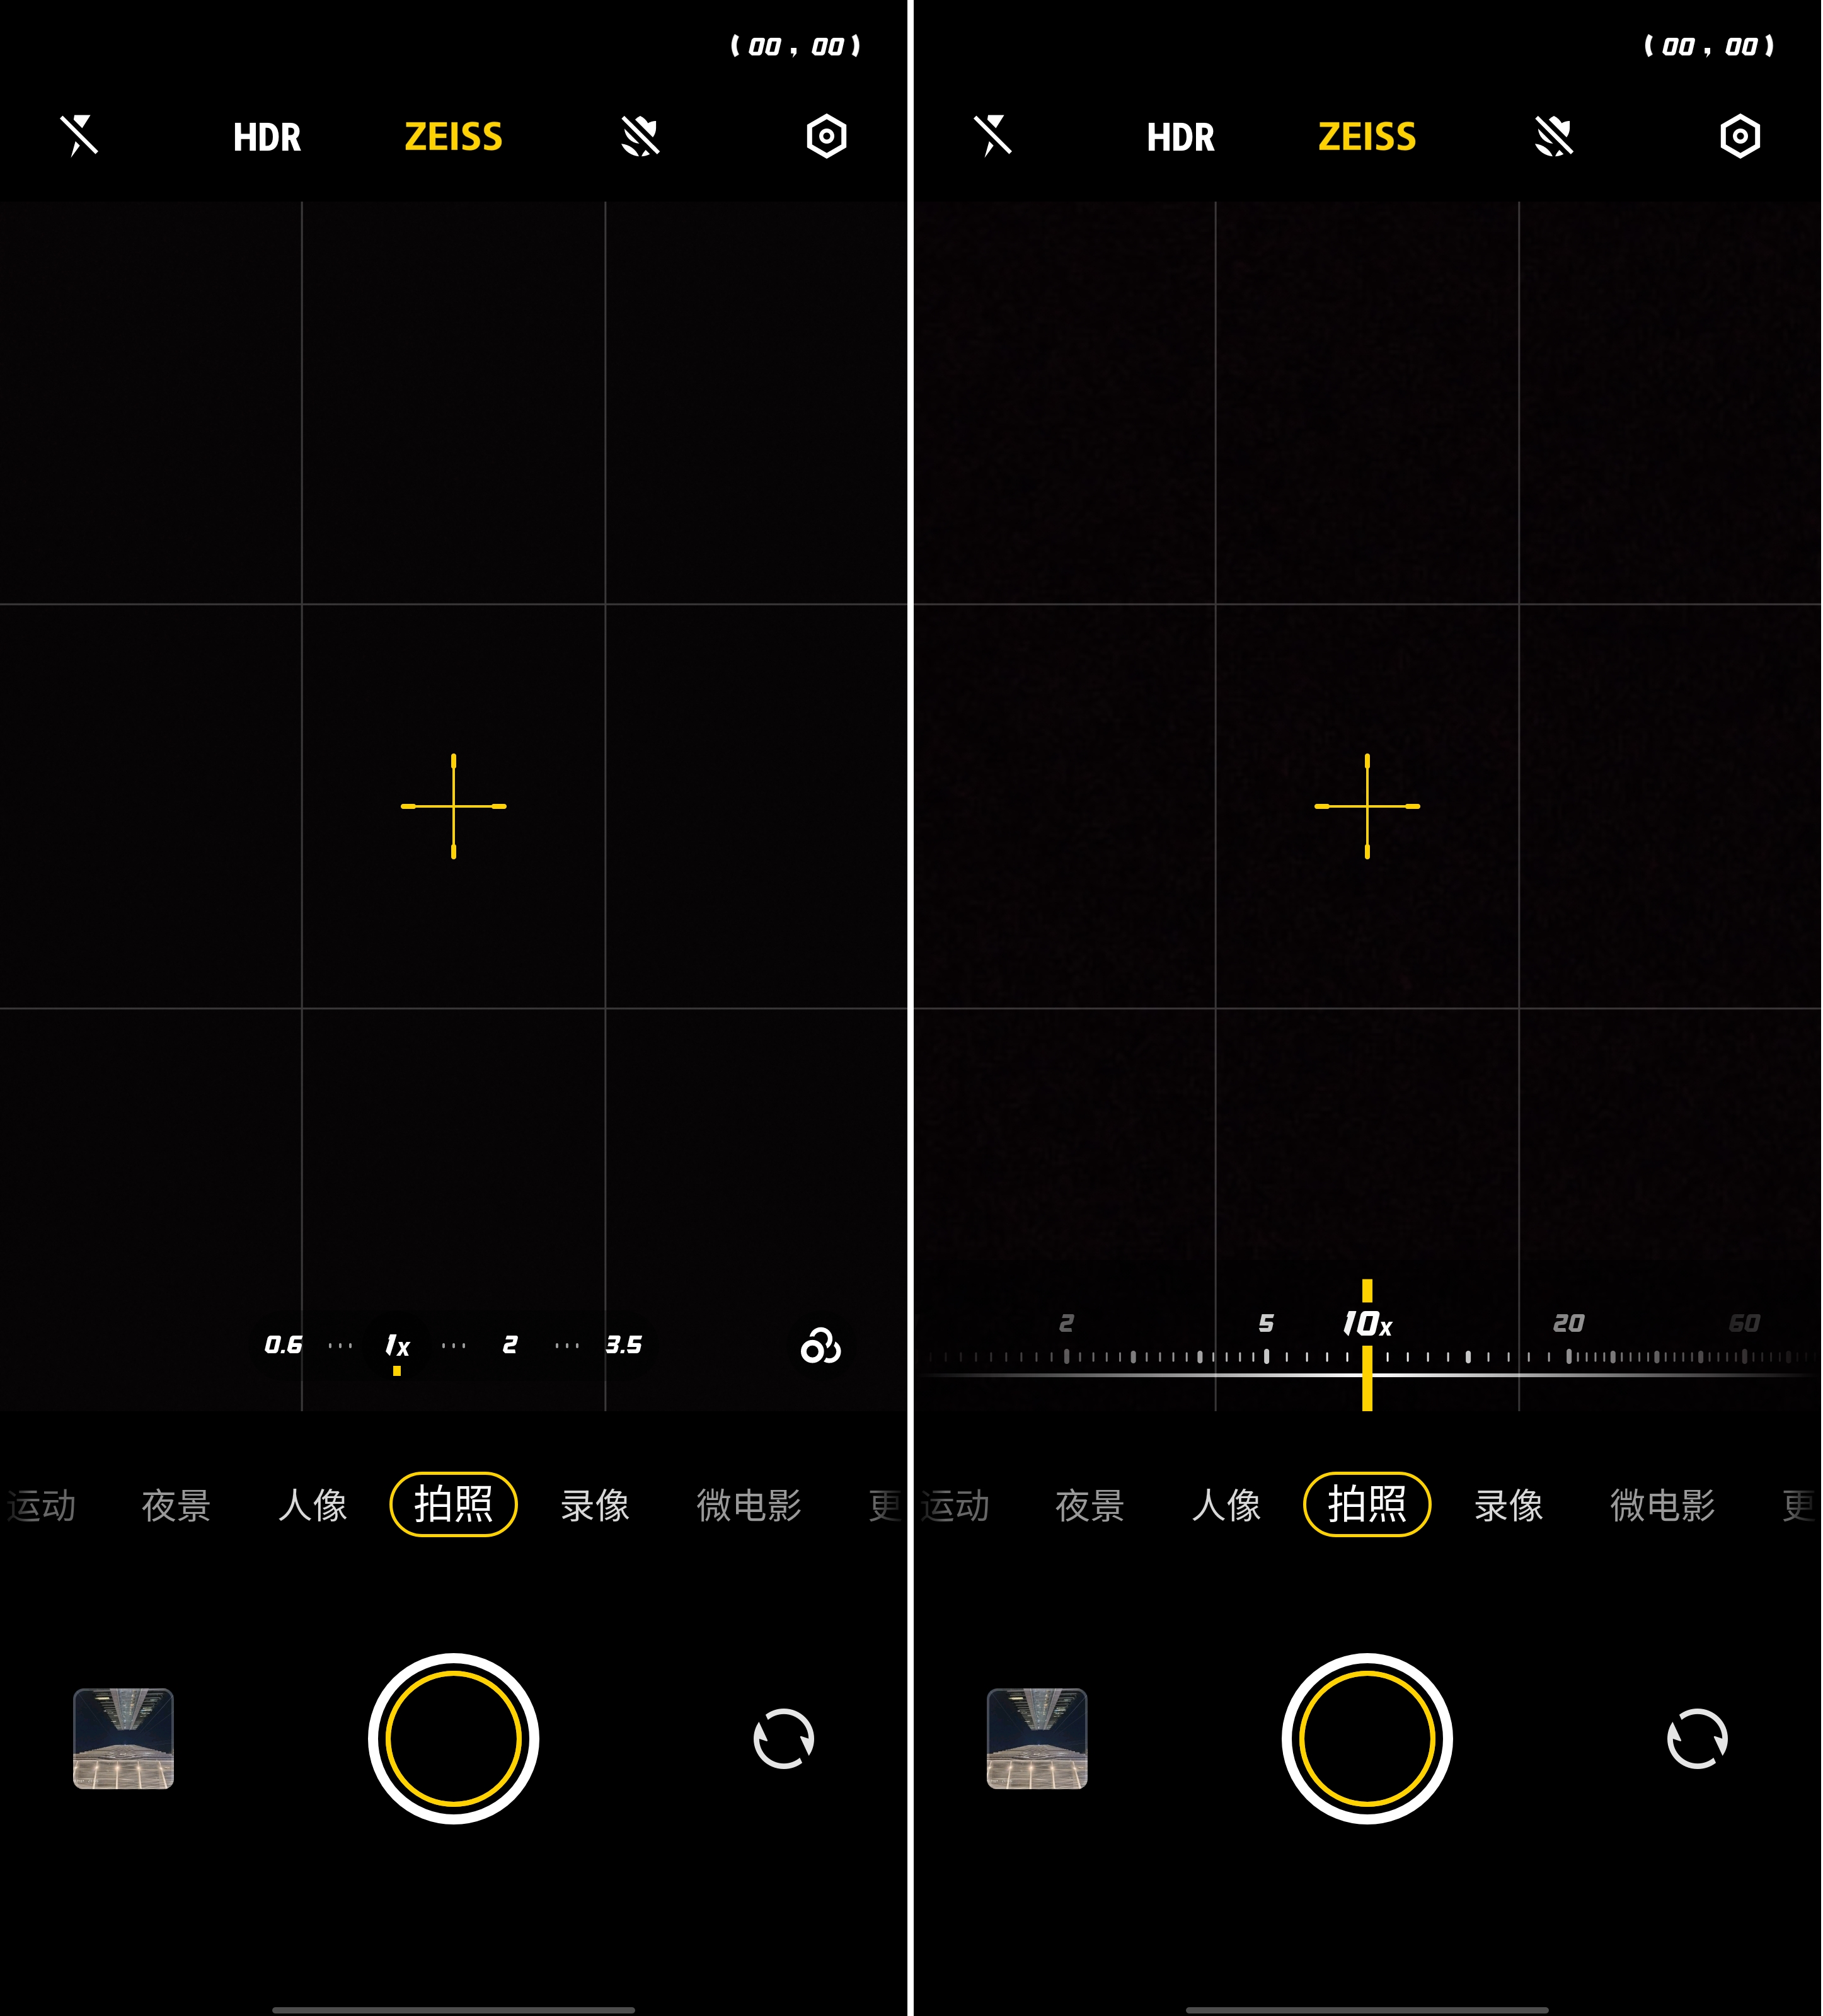The width and height of the screenshot is (1823, 2016).
Task: Toggle ZEISS mode in right camera screen
Action: click(1366, 137)
